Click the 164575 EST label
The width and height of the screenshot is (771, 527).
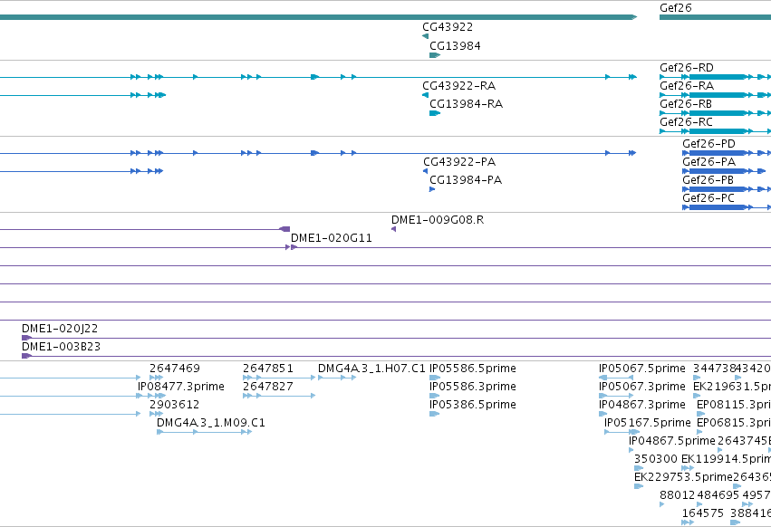703,513
